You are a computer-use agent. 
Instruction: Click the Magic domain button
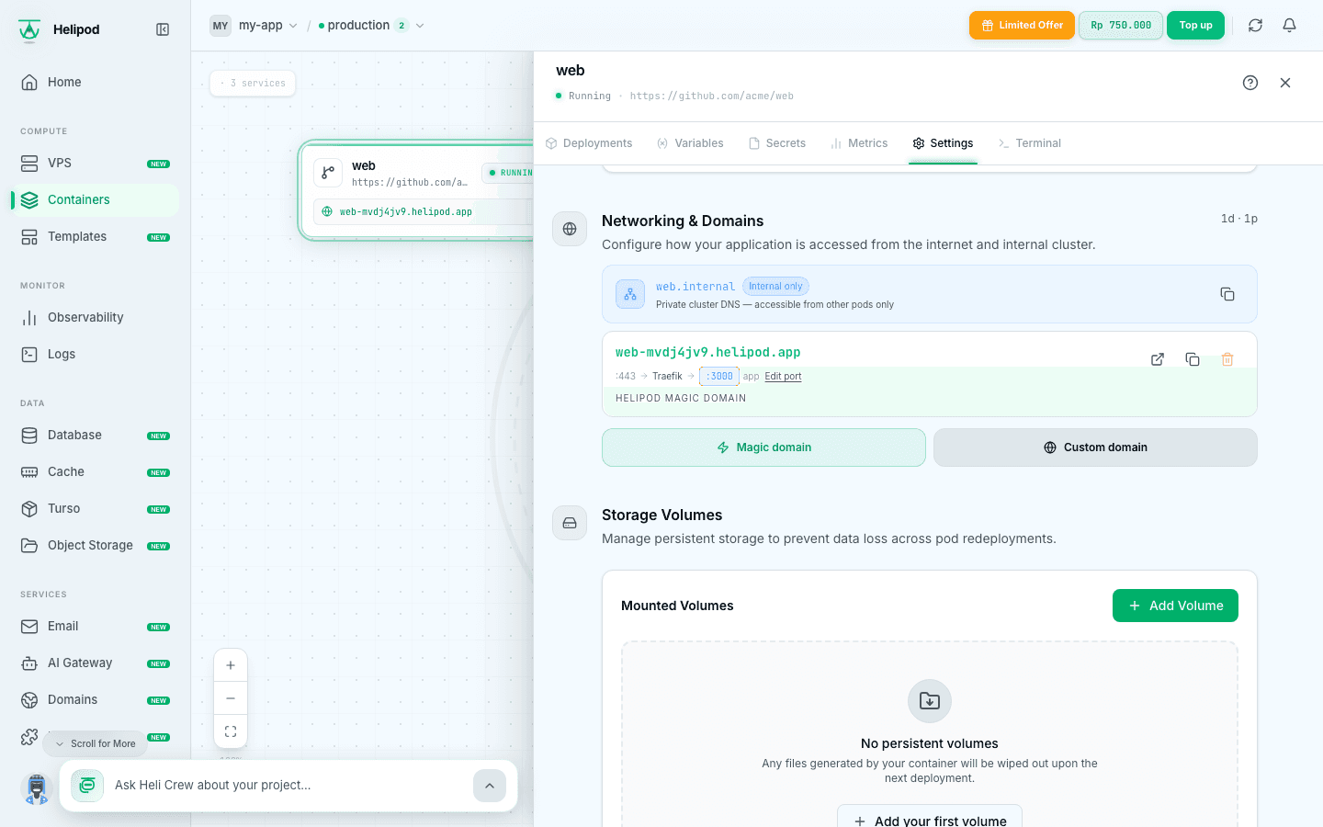pyautogui.click(x=763, y=447)
